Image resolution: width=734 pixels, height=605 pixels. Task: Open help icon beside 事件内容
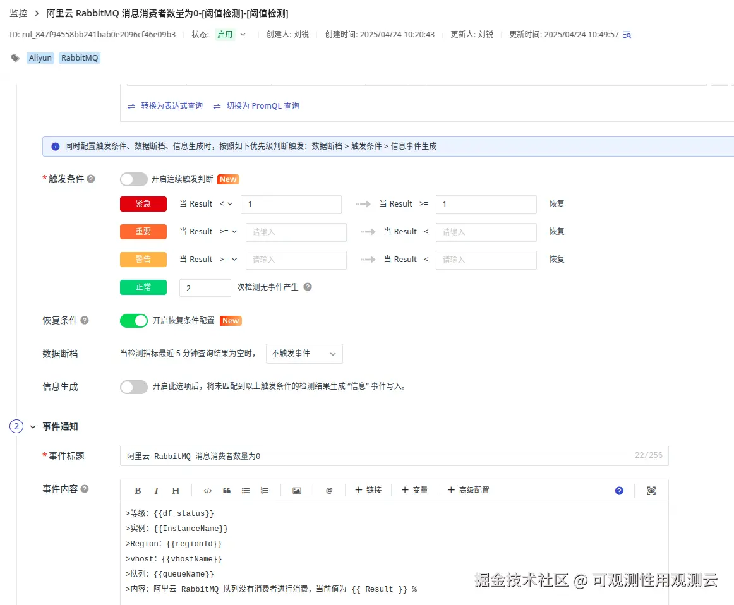(84, 489)
